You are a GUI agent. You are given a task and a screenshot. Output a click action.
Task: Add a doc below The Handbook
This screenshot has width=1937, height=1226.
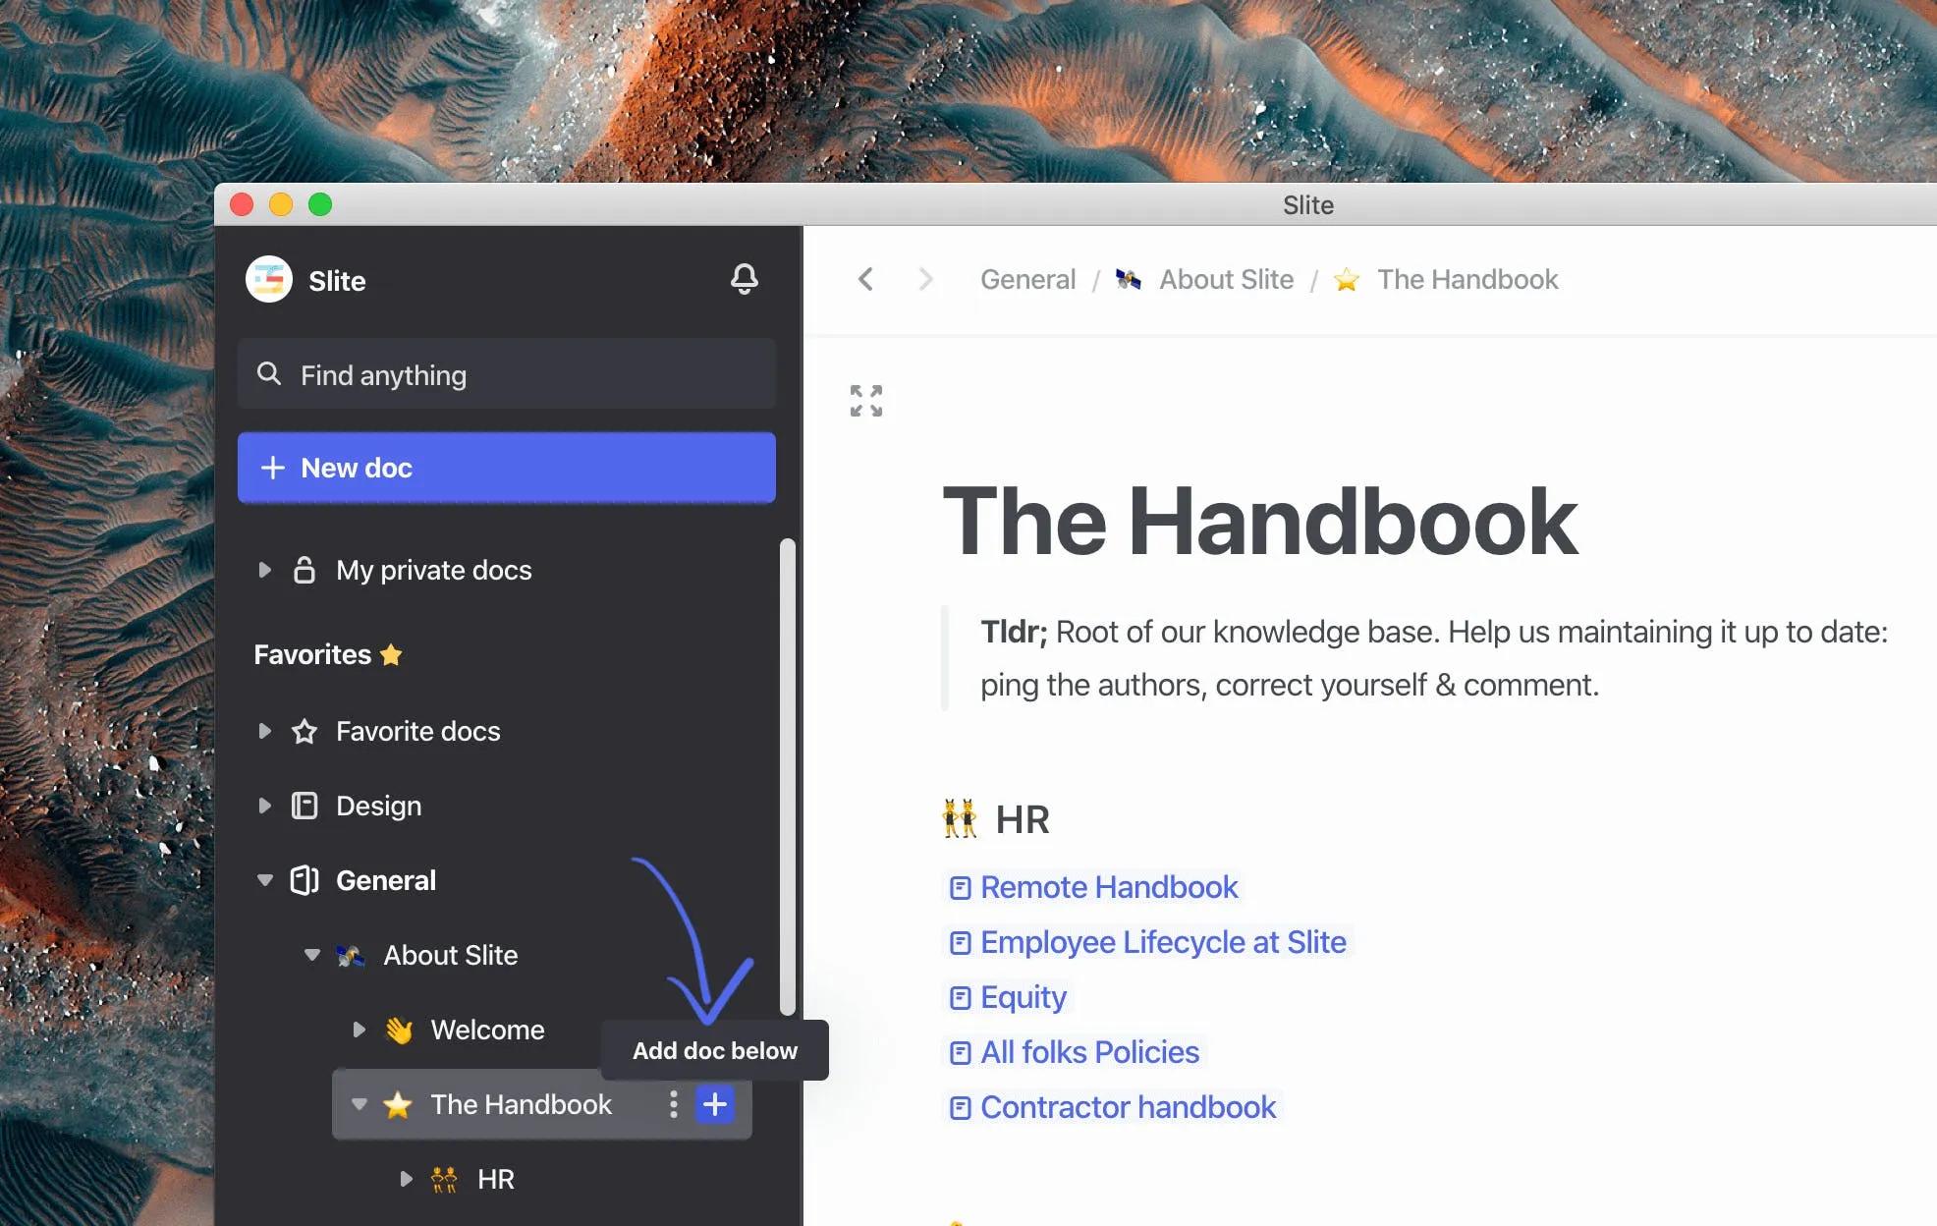pos(715,1104)
